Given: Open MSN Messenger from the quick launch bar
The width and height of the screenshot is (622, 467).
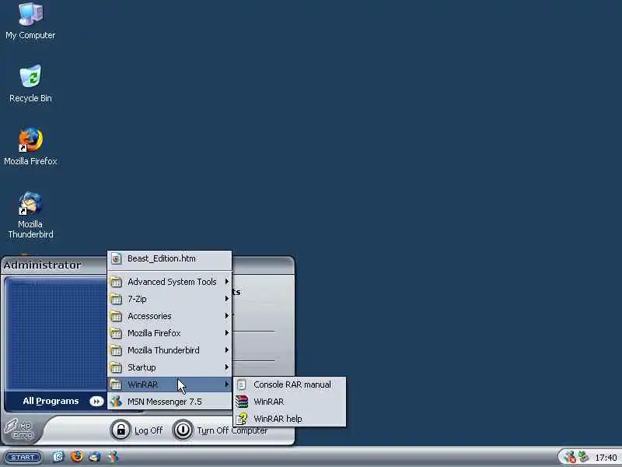Looking at the screenshot, I should 113,457.
